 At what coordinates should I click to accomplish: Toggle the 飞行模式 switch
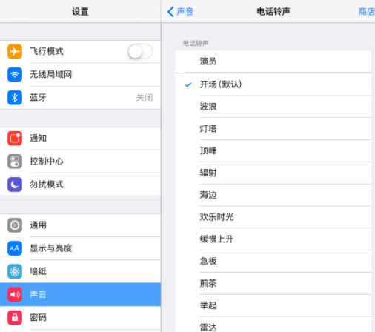click(x=140, y=51)
